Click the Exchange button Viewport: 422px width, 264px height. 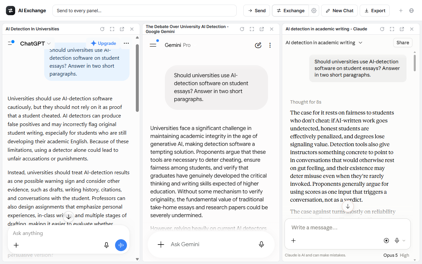coord(290,11)
